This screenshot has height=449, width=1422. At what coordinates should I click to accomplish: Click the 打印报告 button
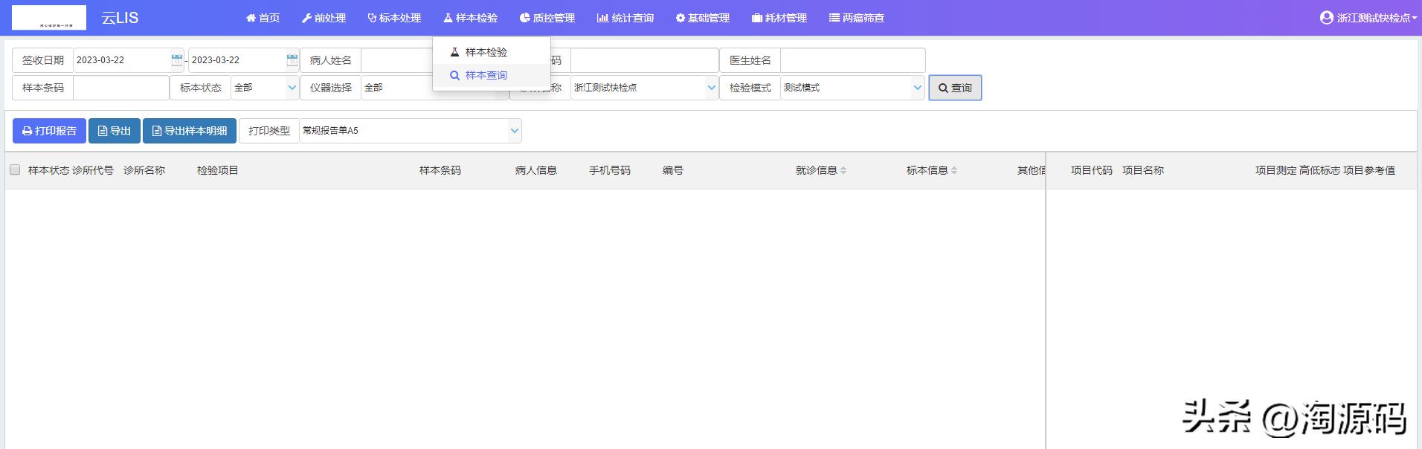pyautogui.click(x=49, y=131)
